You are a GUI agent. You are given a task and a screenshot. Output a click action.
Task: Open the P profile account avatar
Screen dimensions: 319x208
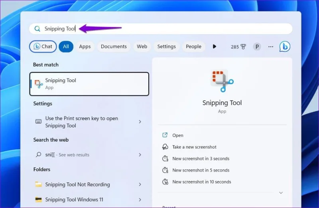pyautogui.click(x=257, y=47)
